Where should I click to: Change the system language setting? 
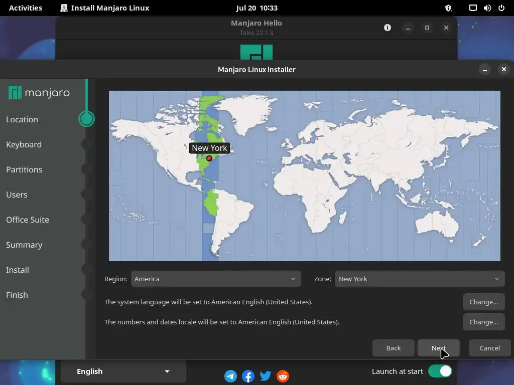[x=483, y=302]
